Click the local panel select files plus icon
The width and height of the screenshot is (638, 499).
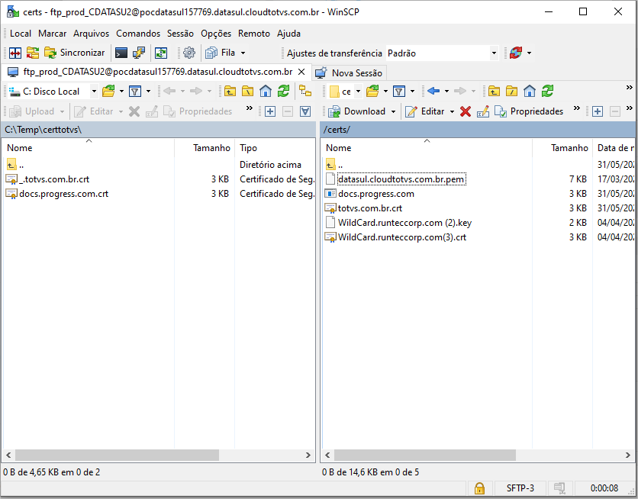[x=269, y=111]
